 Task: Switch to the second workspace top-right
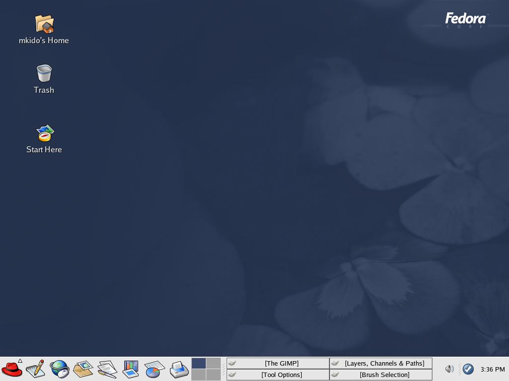pyautogui.click(x=213, y=363)
